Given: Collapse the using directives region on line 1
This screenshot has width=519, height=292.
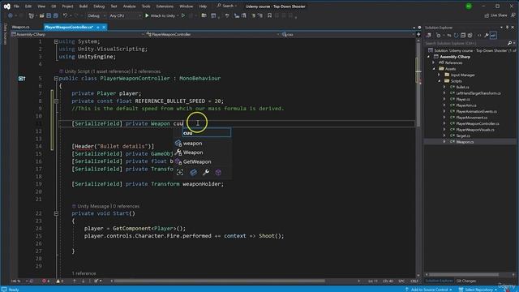Looking at the screenshot, I should click(x=56, y=41).
